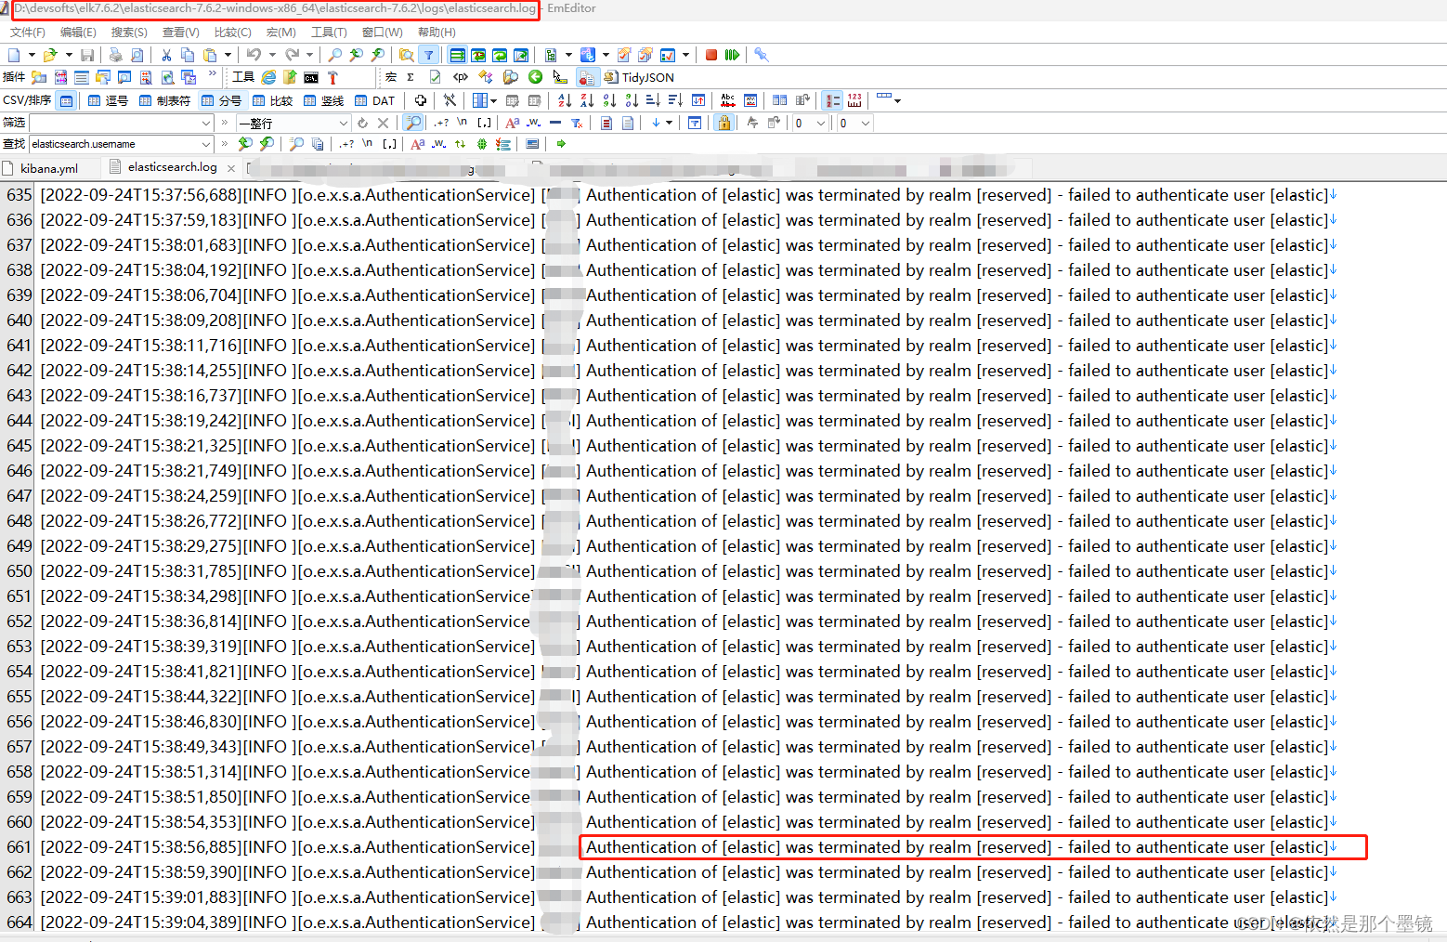
Task: Toggle escape sequence \n in Find bar
Action: click(x=368, y=144)
